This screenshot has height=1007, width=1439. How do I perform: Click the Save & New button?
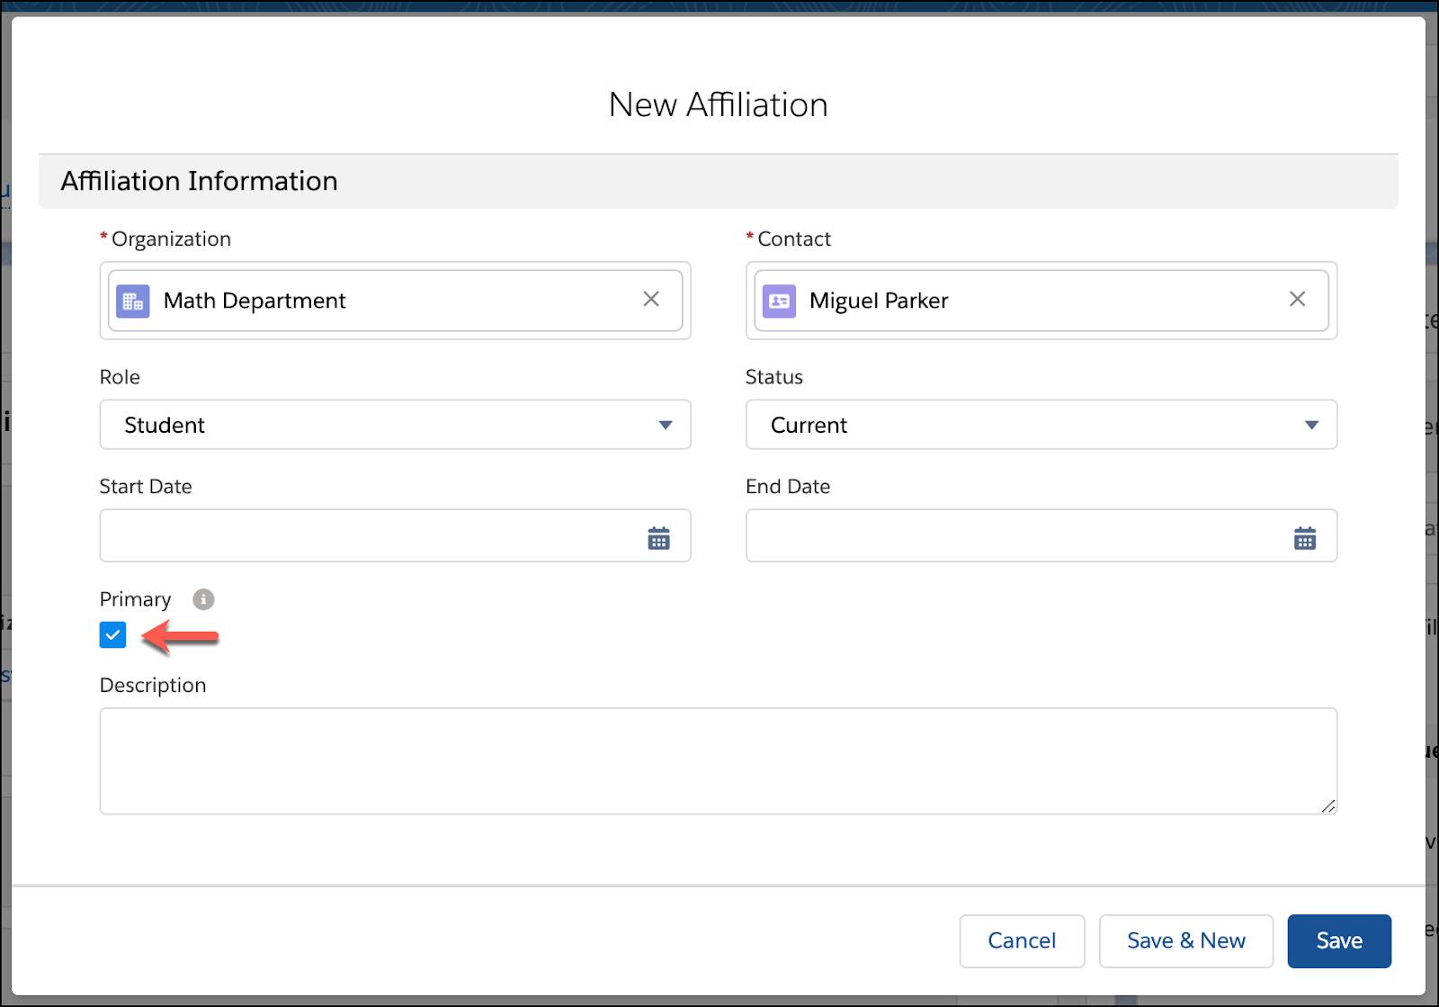pos(1185,940)
